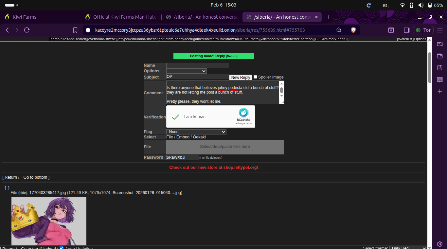The height and width of the screenshot is (249, 447).
Task: Switch to the Kiwi Farms tab
Action: (25, 17)
